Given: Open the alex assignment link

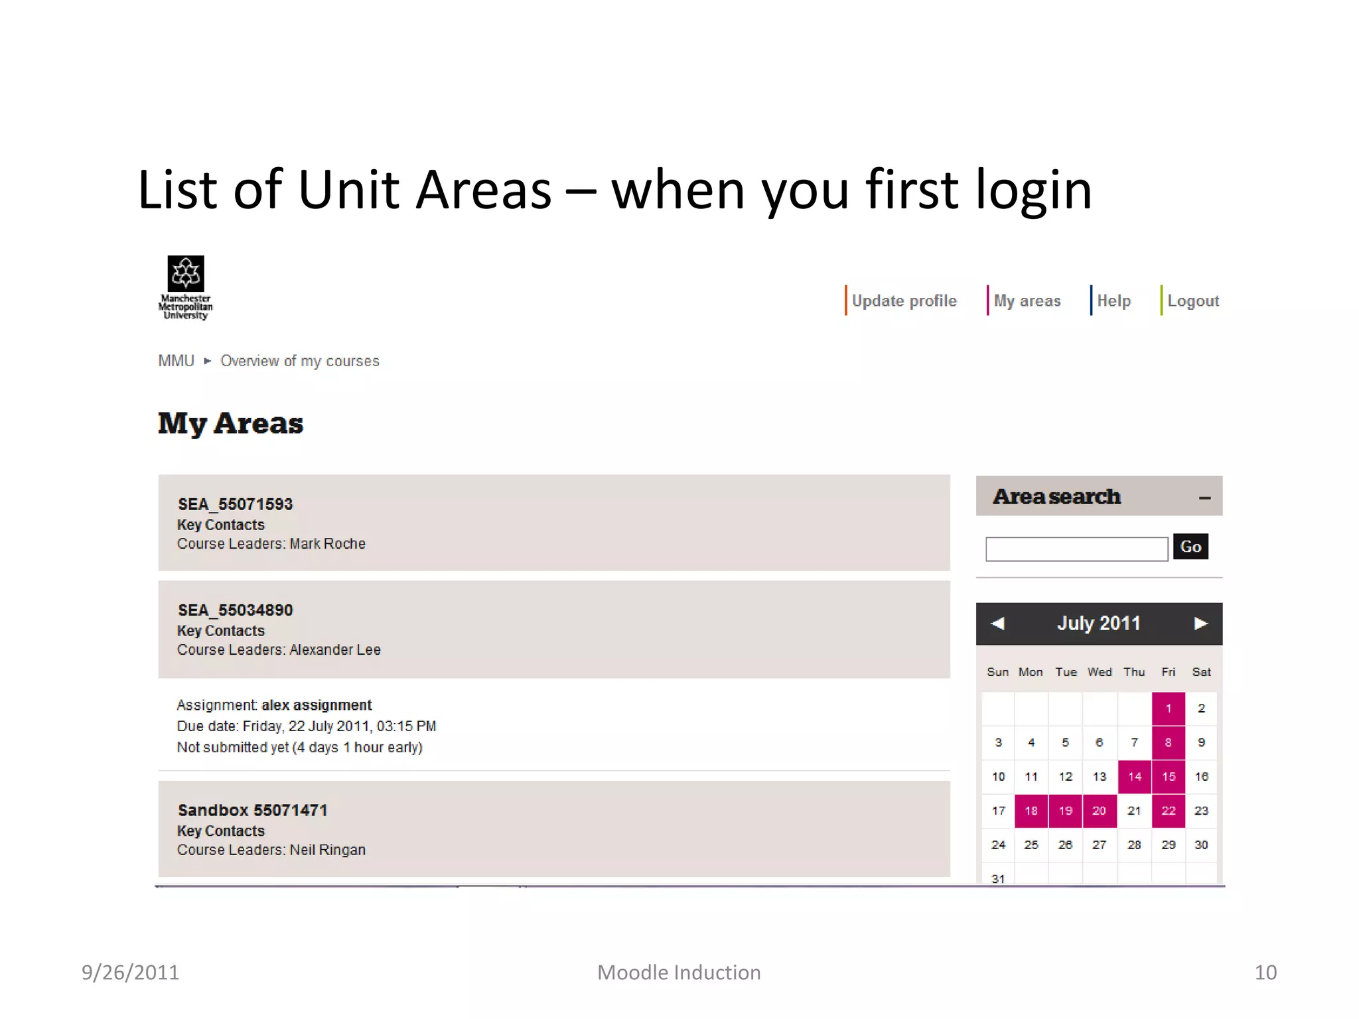Looking at the screenshot, I should coord(317,705).
